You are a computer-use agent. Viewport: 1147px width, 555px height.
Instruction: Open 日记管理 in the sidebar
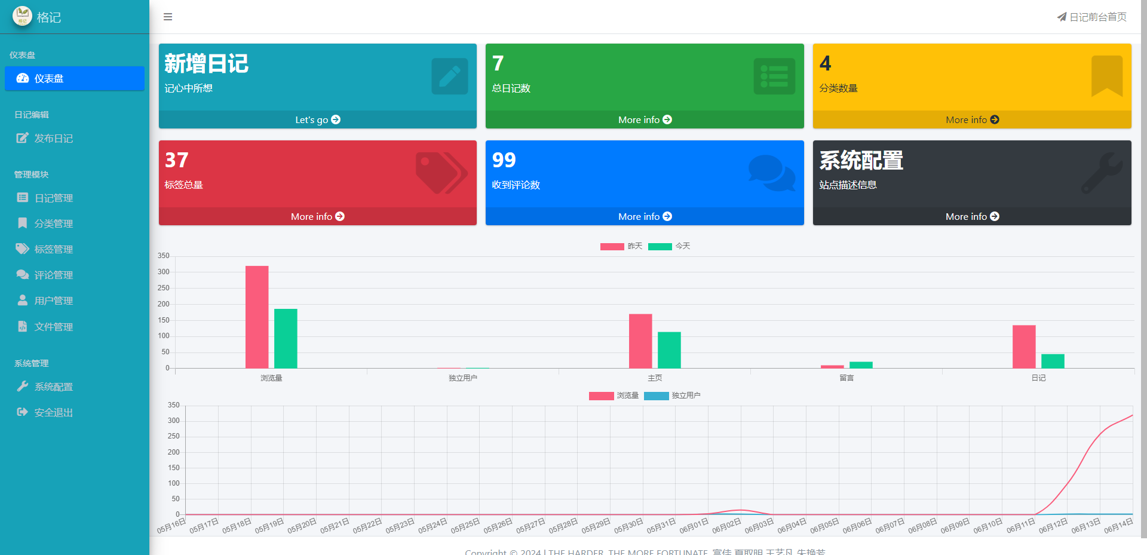[53, 198]
